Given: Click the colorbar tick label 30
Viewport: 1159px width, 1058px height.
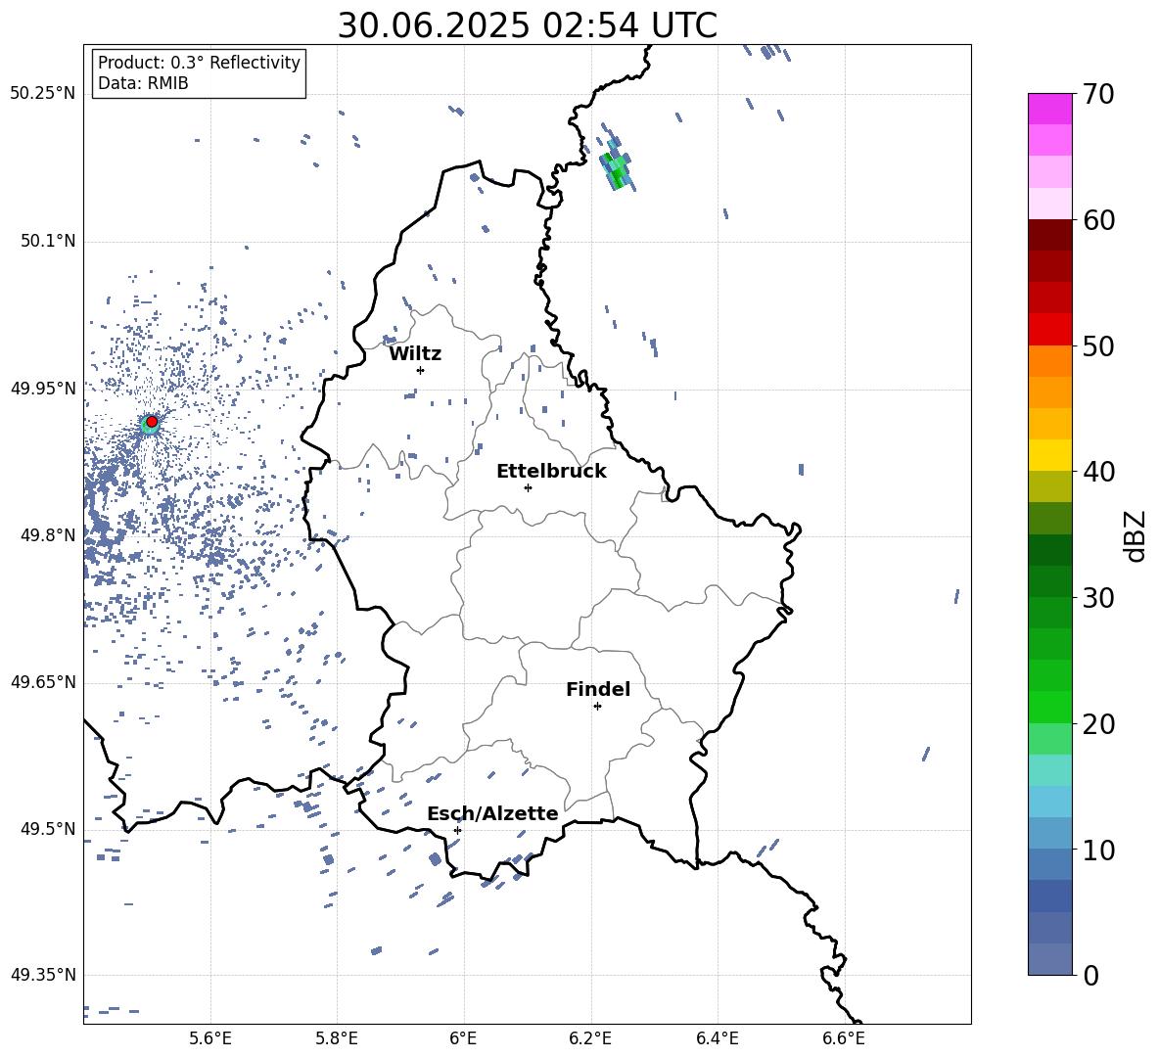Looking at the screenshot, I should click(x=1098, y=598).
